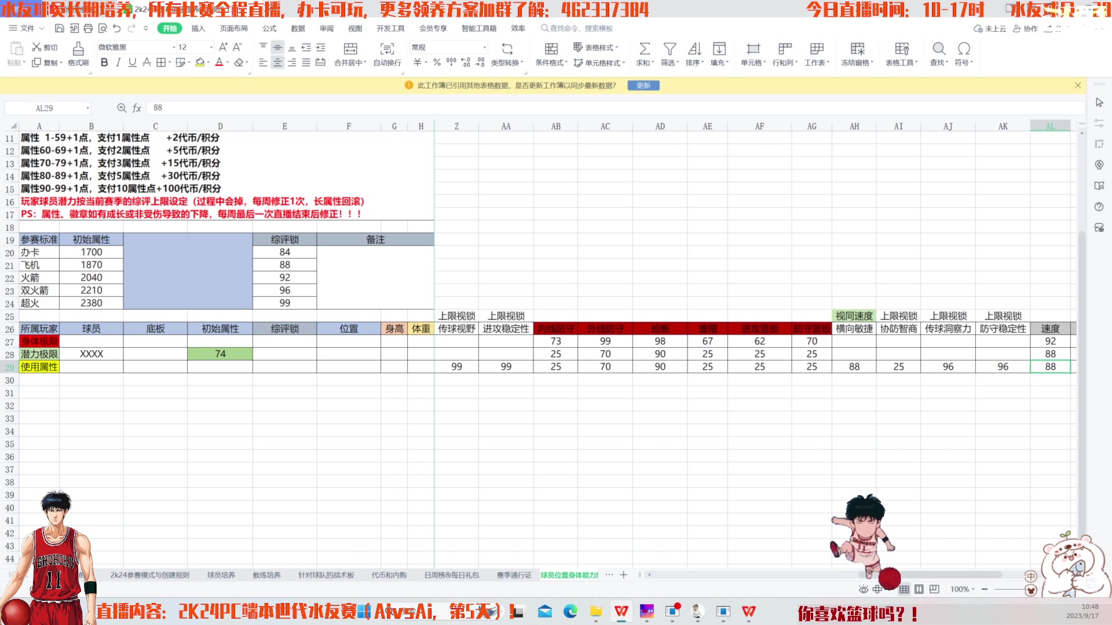Screen dimensions: 1112x625
Task: Click the Fill (填充) icon
Action: [719, 49]
